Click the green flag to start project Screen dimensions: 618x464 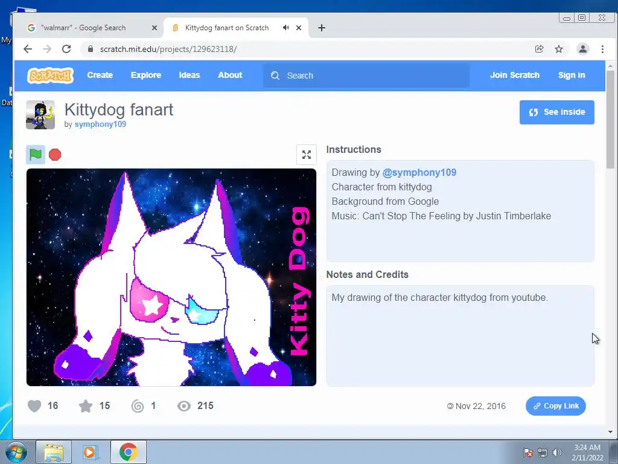click(x=36, y=154)
